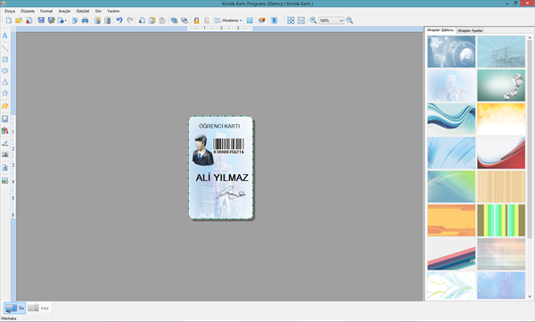535x322 pixels.
Task: Choose the blue waves background template
Action: [451, 120]
